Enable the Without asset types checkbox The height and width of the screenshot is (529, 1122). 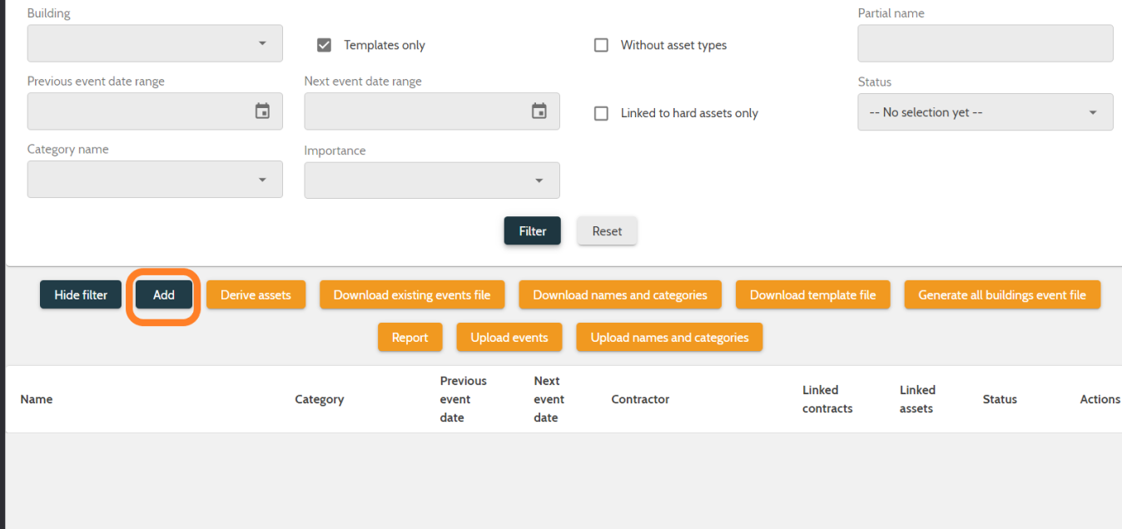(601, 45)
